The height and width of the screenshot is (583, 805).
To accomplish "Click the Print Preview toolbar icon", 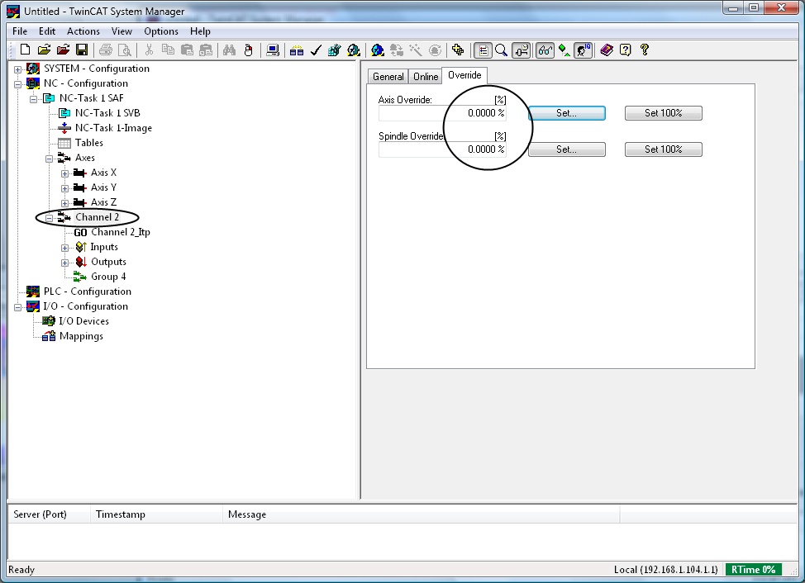I will pos(125,50).
